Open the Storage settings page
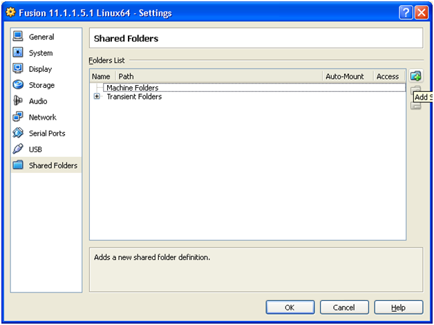The width and height of the screenshot is (434, 325). coord(46,85)
